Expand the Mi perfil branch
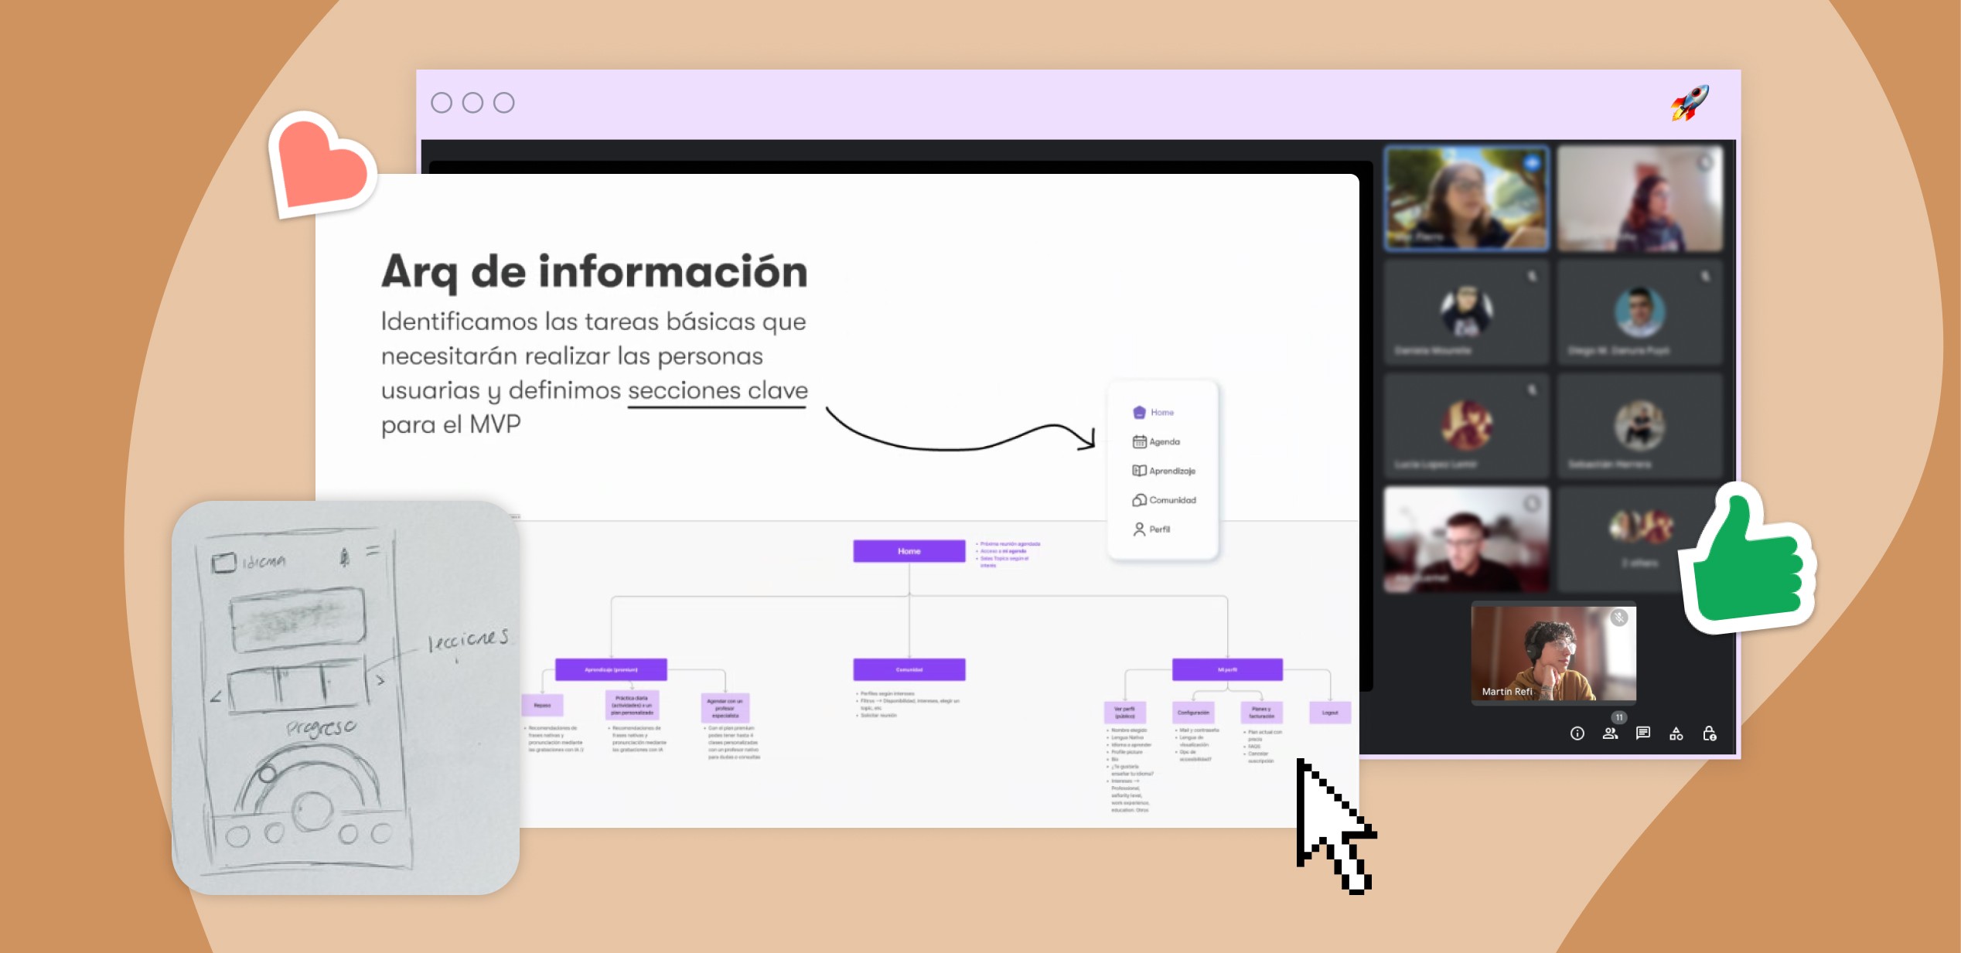 click(1228, 669)
